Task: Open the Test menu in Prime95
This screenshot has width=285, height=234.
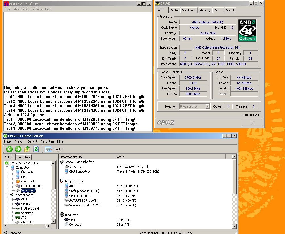Action: (x=8, y=9)
